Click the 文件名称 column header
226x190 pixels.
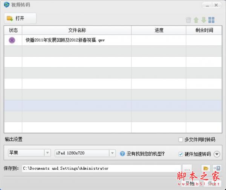click(77, 30)
